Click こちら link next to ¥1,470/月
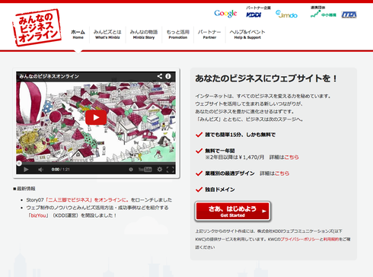The width and height of the screenshot is (373, 277). pyautogui.click(x=292, y=158)
